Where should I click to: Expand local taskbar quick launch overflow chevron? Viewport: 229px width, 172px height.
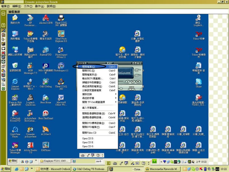click(32, 168)
